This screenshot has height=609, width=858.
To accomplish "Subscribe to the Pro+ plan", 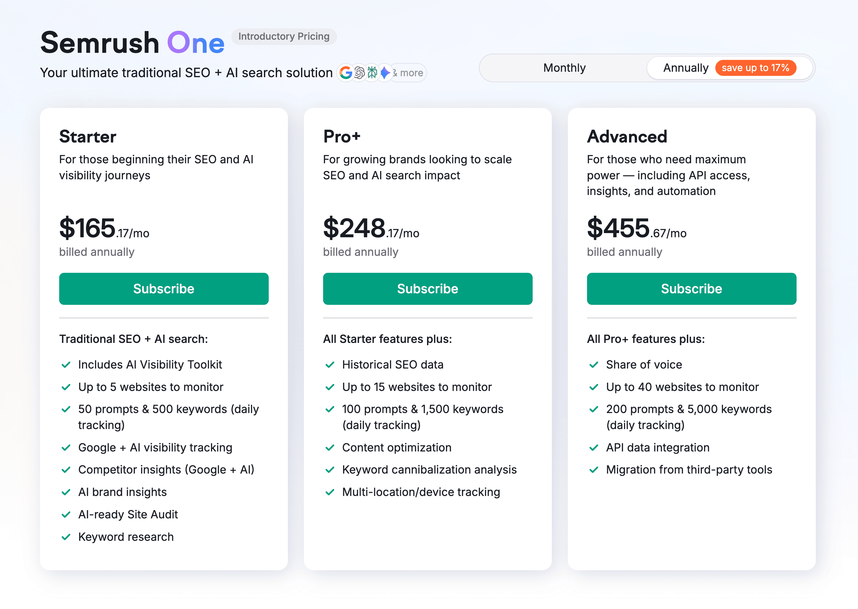I will 427,288.
